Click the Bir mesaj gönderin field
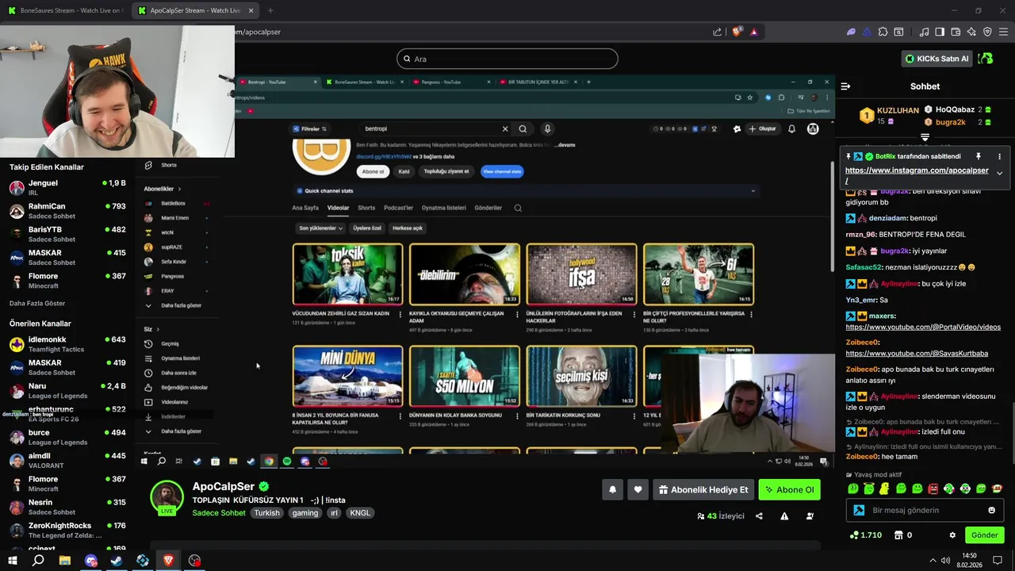The height and width of the screenshot is (571, 1015). tap(925, 510)
